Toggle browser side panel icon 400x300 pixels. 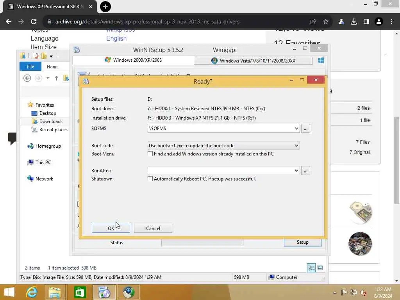tap(366, 22)
